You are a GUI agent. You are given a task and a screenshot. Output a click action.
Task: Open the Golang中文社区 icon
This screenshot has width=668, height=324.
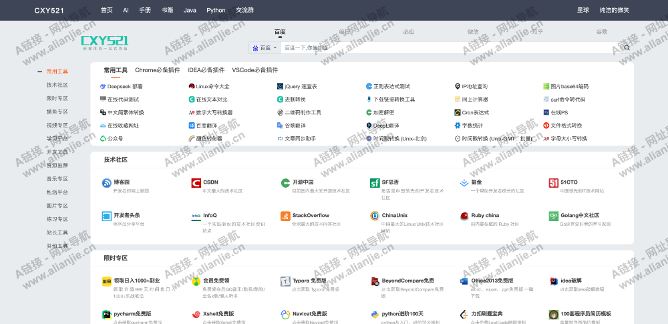click(x=553, y=216)
